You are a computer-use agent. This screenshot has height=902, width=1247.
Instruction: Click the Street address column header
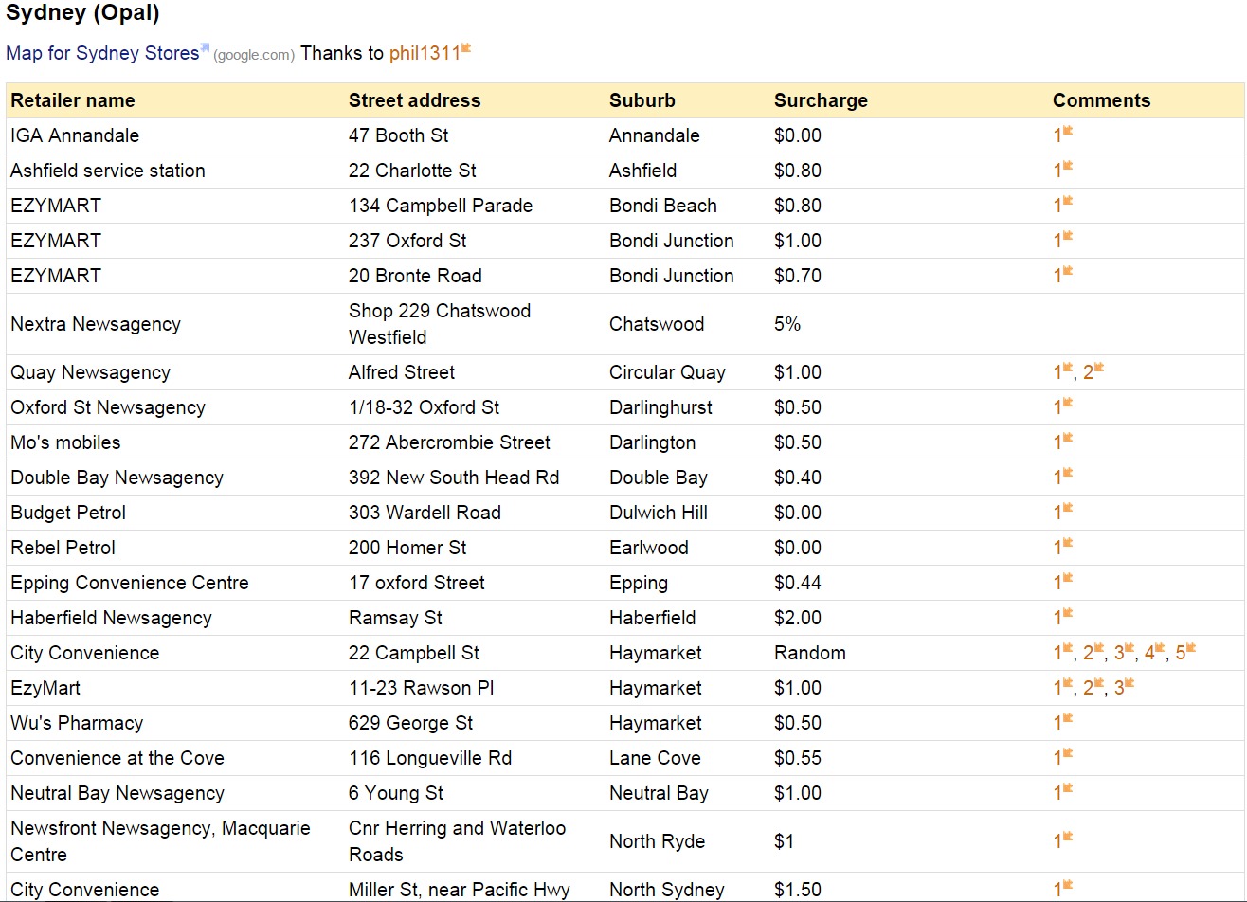click(x=414, y=100)
